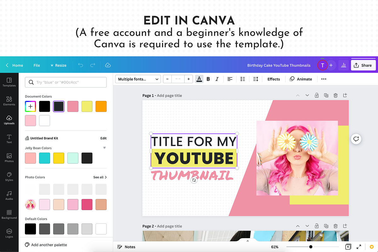Select the pink-haired woman photo thumbnail
378x252 pixels.
click(31, 204)
